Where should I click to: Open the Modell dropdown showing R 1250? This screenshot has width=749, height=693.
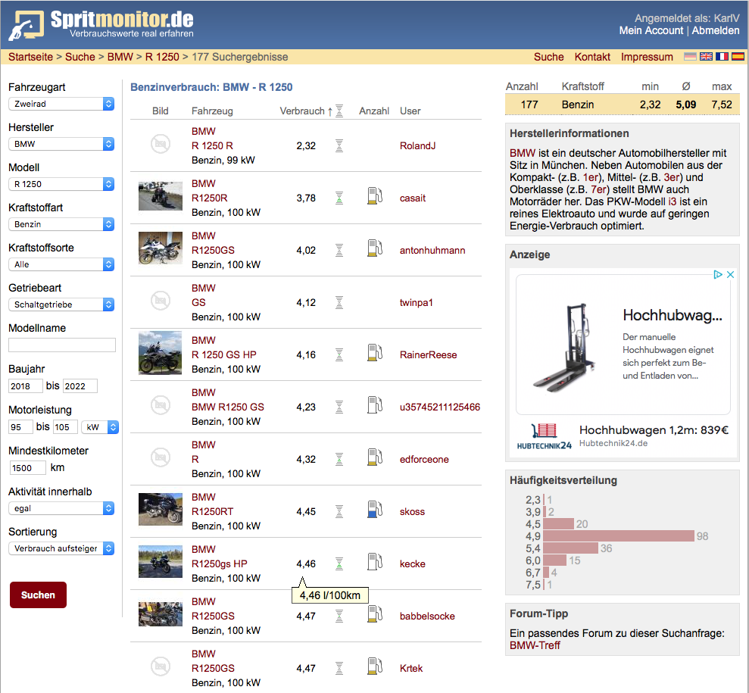point(61,184)
